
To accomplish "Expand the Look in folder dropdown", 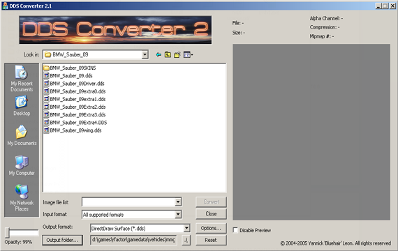I will [145, 54].
